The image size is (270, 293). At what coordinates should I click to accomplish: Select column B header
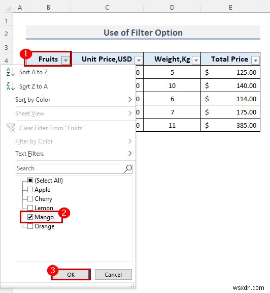click(49, 8)
